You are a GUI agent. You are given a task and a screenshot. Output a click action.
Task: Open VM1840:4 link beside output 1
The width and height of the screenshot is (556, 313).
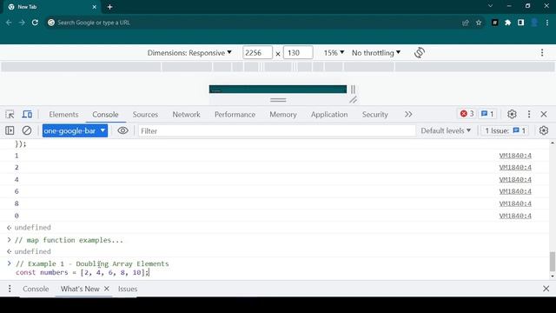tap(515, 156)
